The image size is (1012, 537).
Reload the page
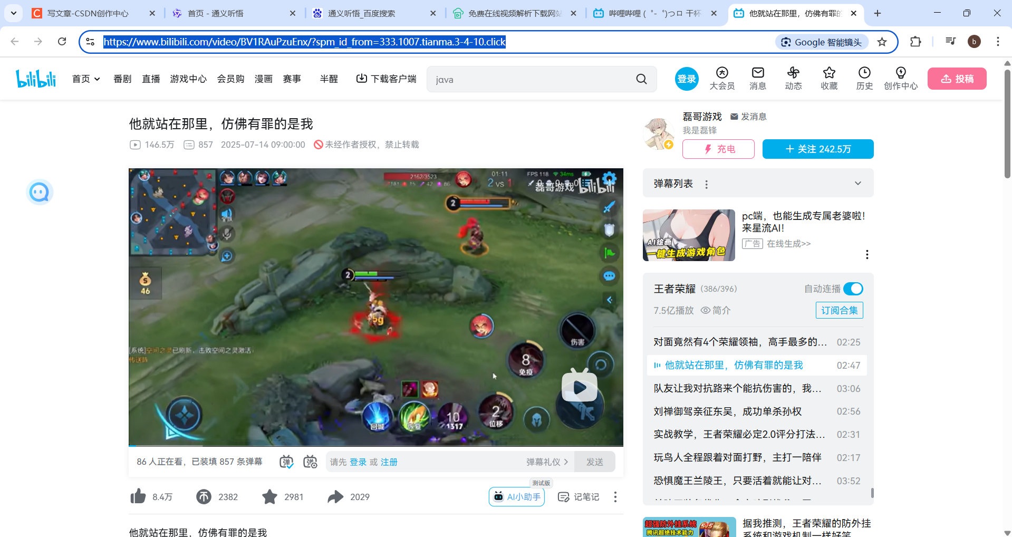[62, 42]
